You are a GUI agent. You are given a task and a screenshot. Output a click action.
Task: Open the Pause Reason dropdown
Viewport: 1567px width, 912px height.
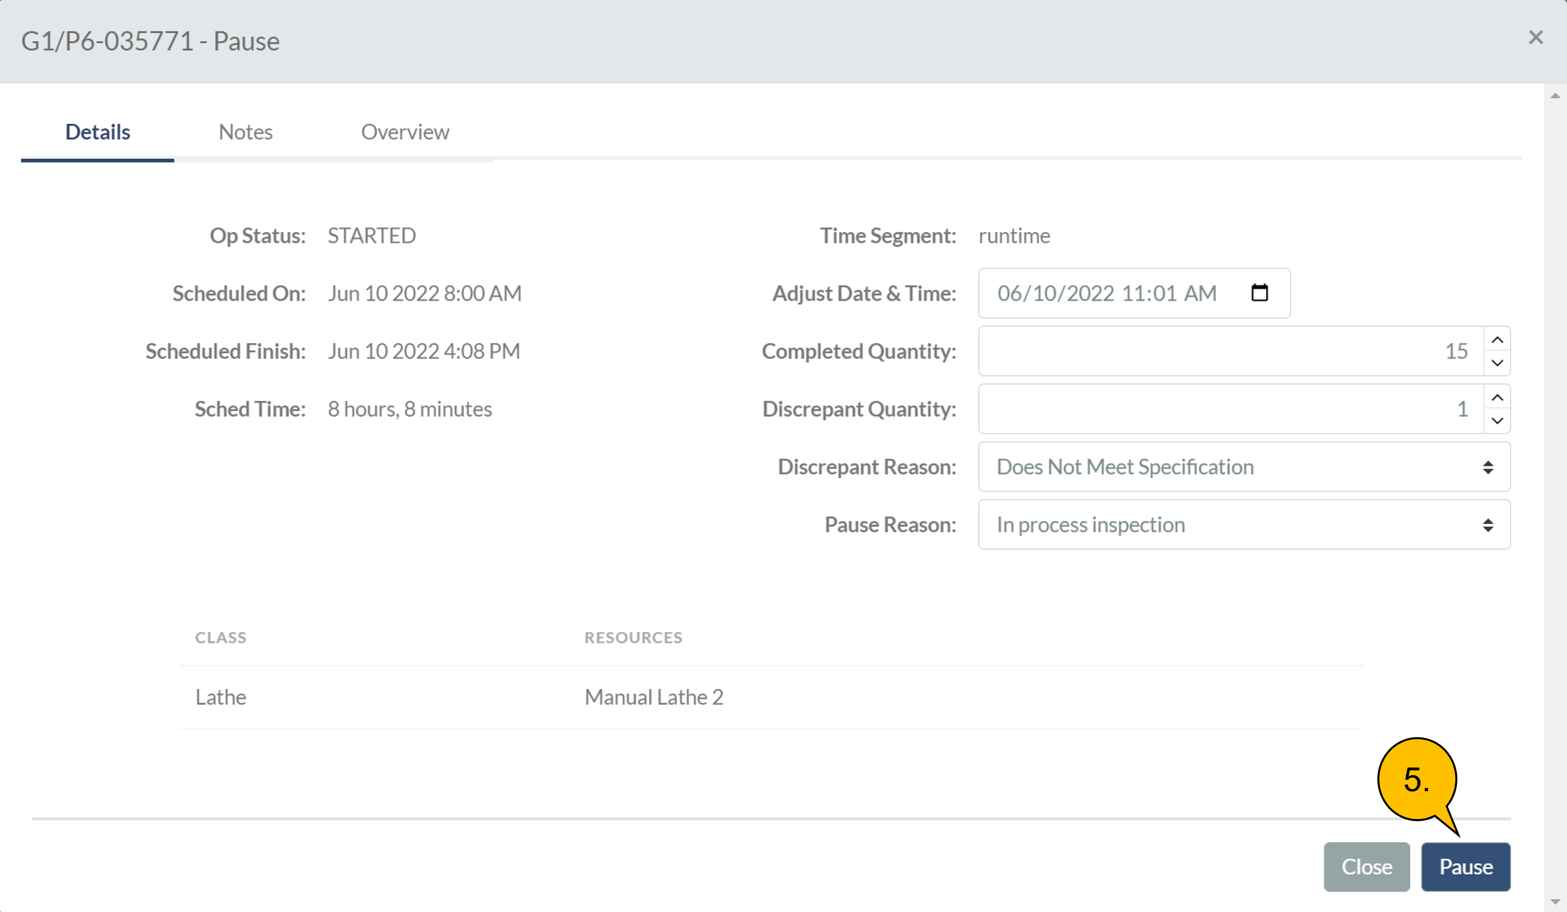coord(1244,525)
